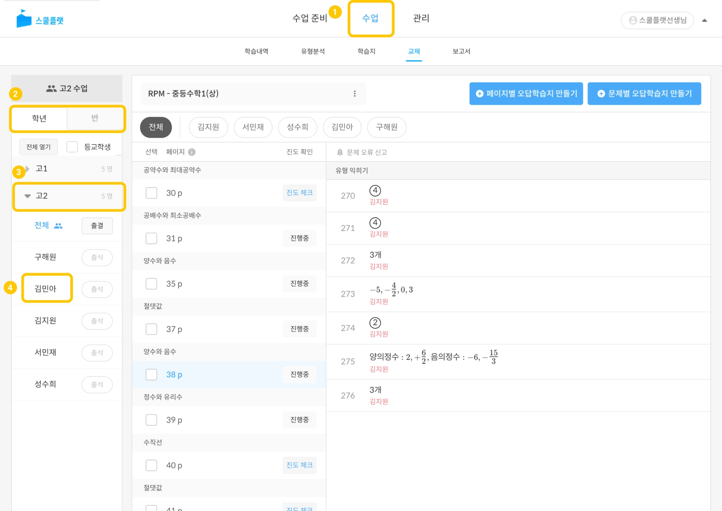
Task: Toggle 출석 attendance for 김민아
Action: tap(97, 289)
